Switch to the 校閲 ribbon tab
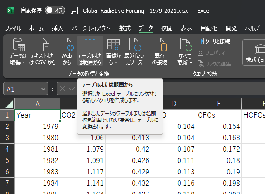 pyautogui.click(x=167, y=28)
